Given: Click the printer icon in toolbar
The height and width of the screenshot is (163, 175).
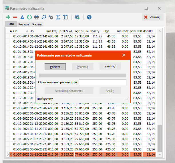Looking at the screenshot, I should [37, 17].
